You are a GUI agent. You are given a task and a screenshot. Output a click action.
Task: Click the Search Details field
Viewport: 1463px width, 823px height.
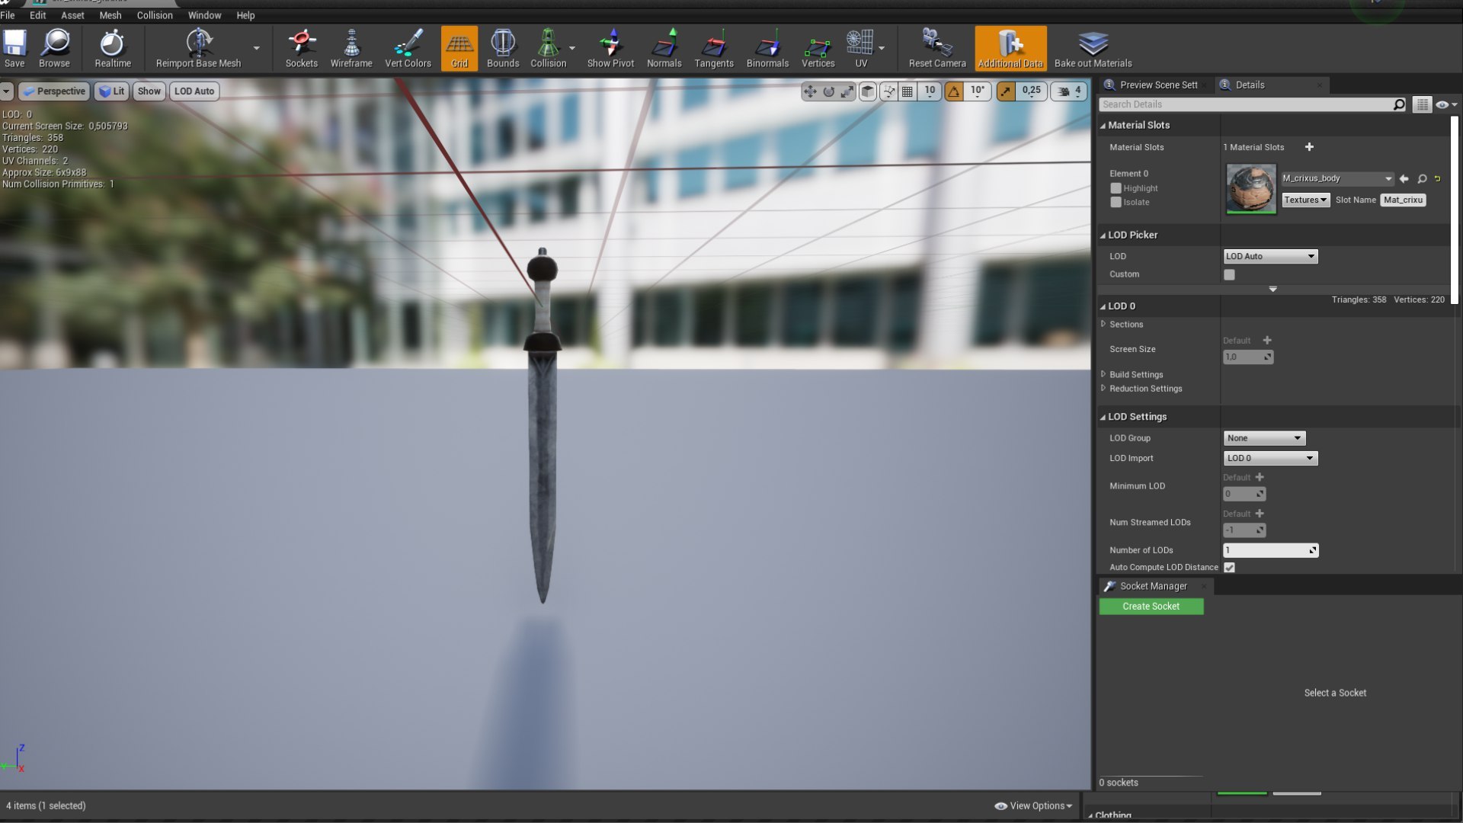[x=1247, y=104]
